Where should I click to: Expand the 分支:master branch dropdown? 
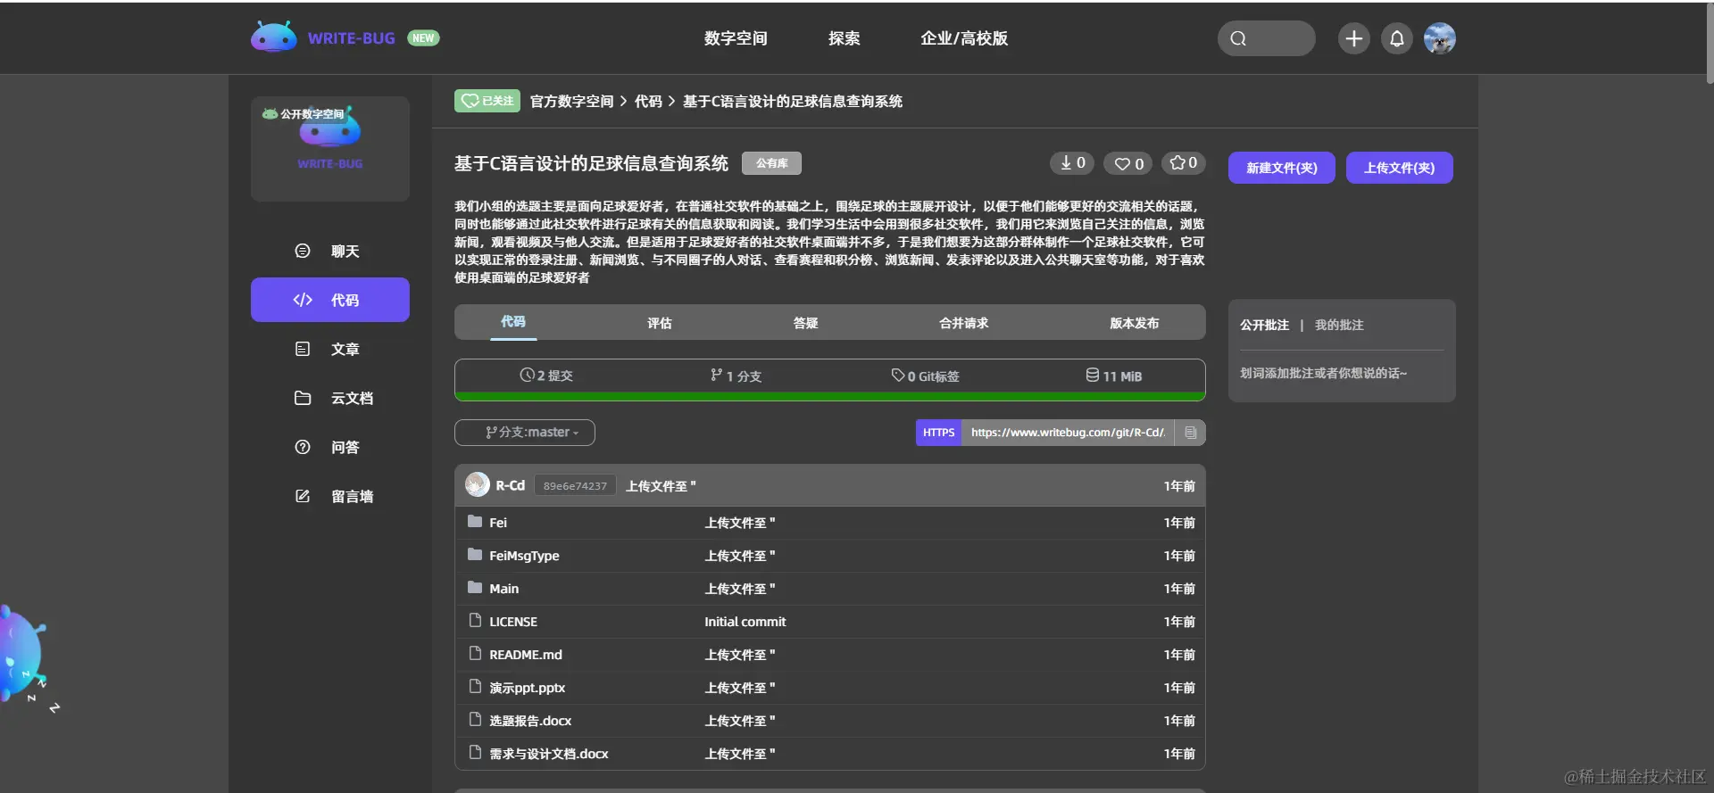click(525, 433)
